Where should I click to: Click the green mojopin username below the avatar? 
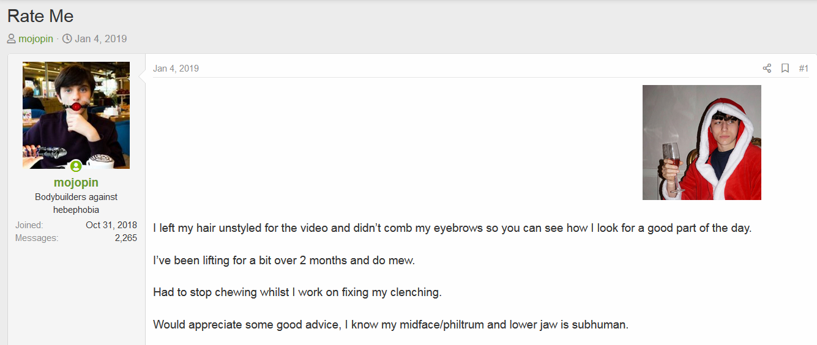[x=76, y=182]
